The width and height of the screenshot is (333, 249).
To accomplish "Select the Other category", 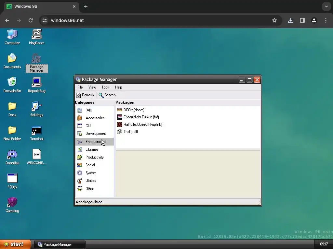I will pyautogui.click(x=95, y=189).
